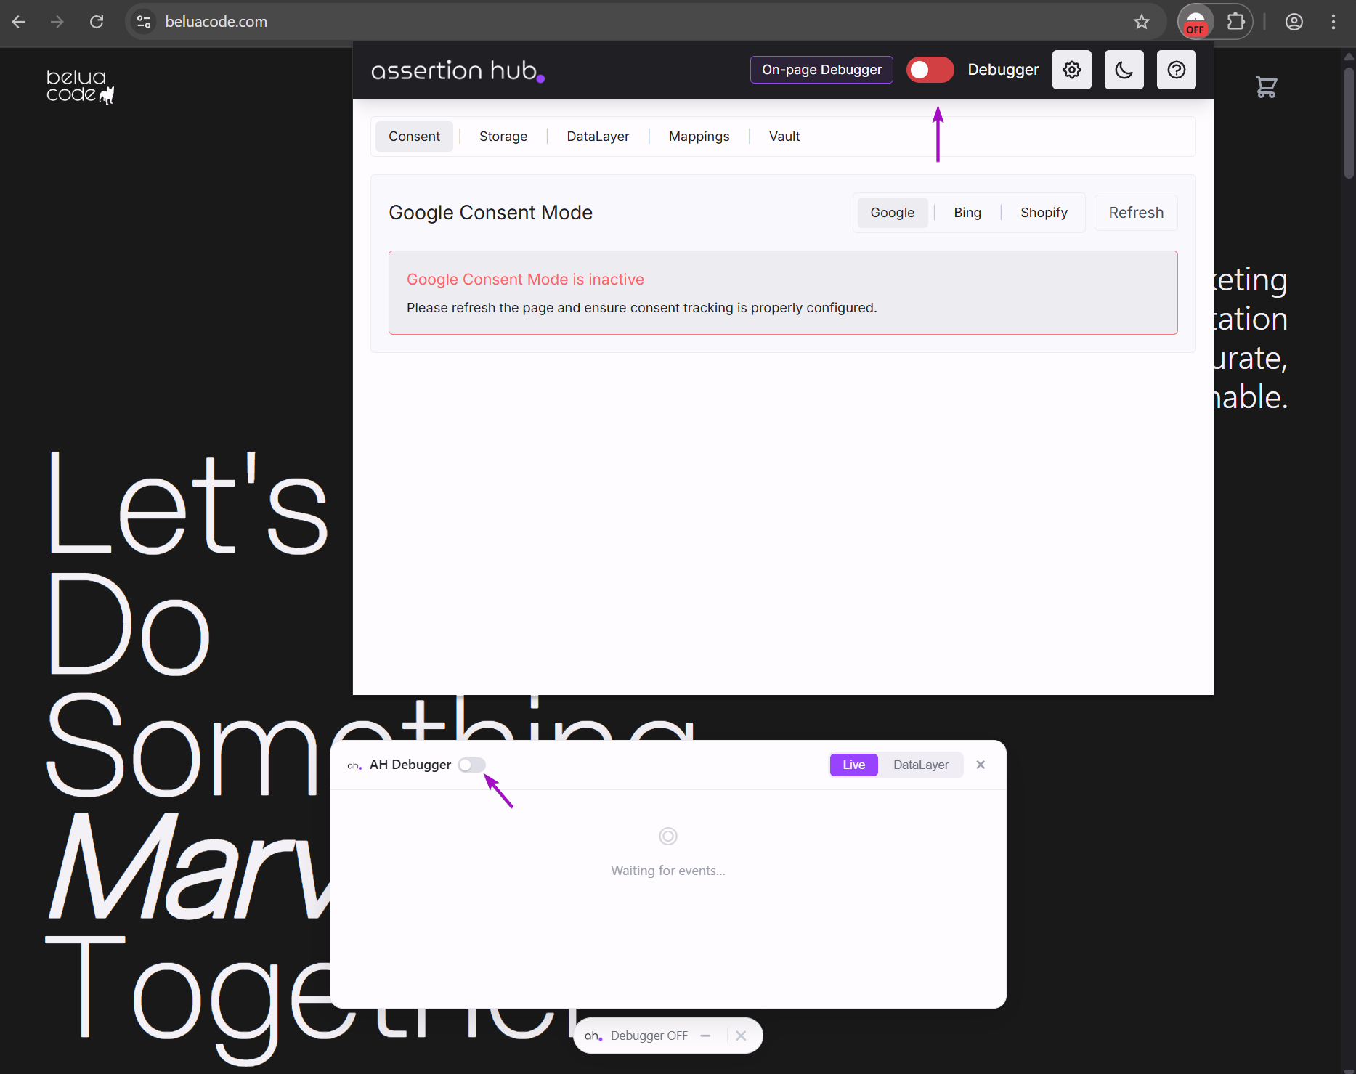Reload the page with the refresh icon
The width and height of the screenshot is (1356, 1074).
(x=96, y=22)
